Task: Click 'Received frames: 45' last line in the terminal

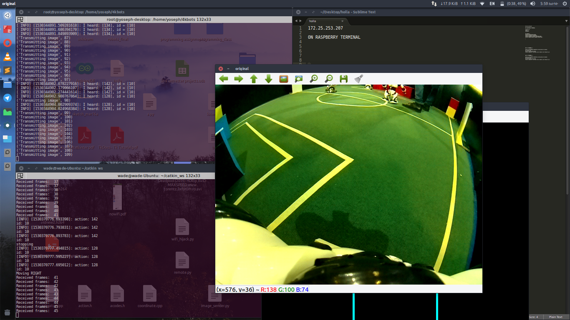Action: pyautogui.click(x=37, y=311)
